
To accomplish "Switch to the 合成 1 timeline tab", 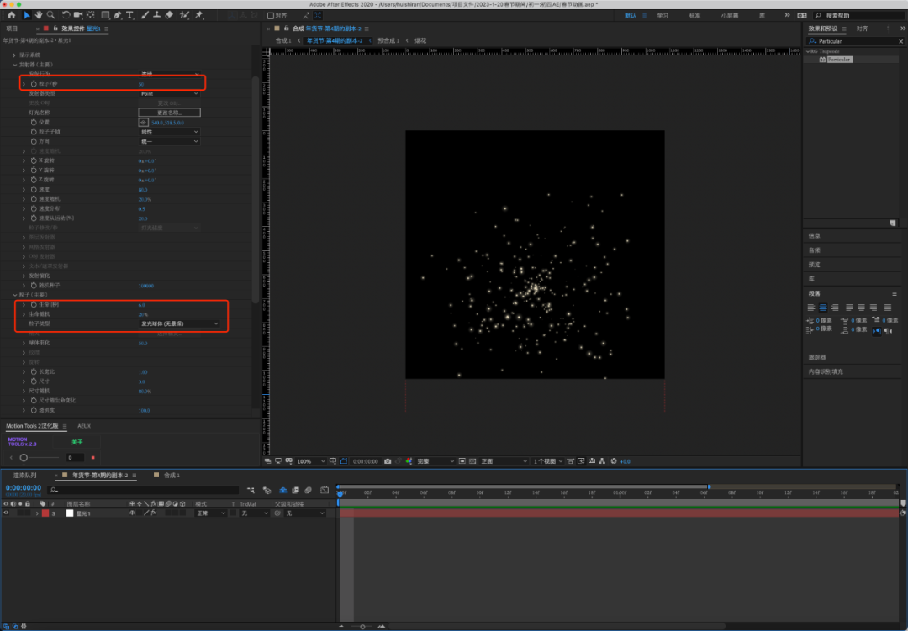I will tap(172, 475).
